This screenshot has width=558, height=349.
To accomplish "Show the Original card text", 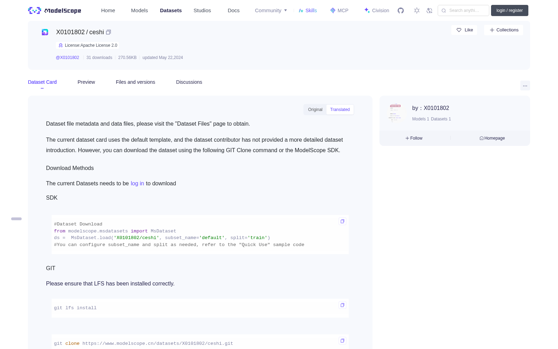I will click(x=315, y=110).
